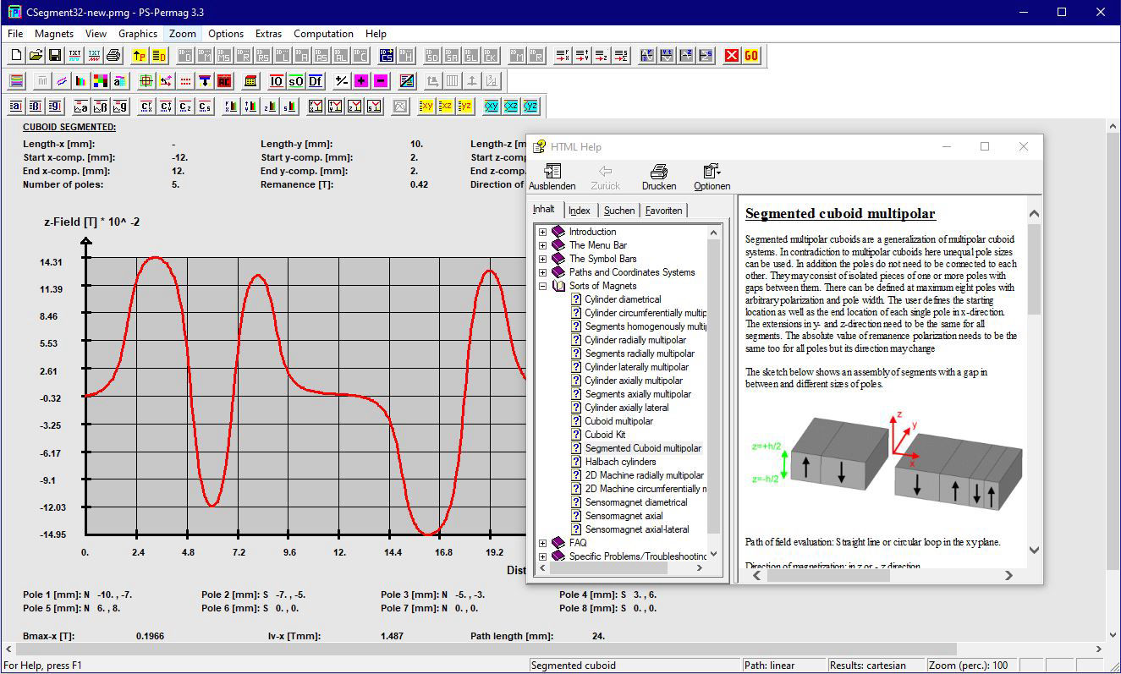Expand the FAQ tree node
Screen dimensions: 1121x674
542,543
